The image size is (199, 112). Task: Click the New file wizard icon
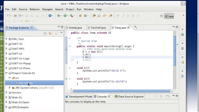[x=8, y=16]
